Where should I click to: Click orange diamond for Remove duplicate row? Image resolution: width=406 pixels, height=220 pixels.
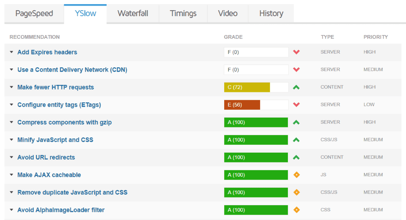click(x=297, y=192)
